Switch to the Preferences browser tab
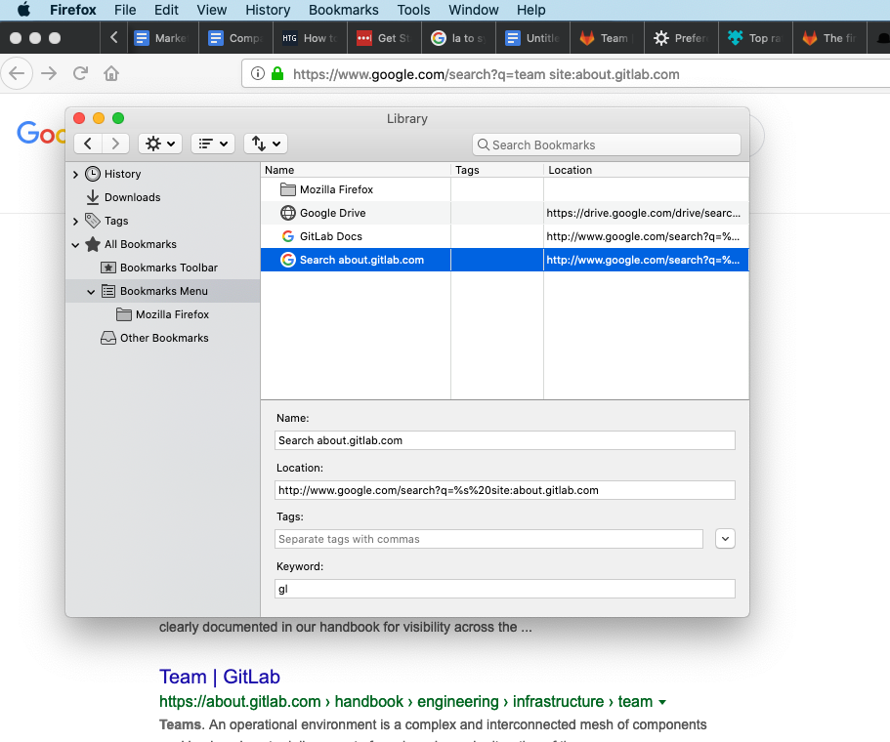Viewport: 890px width, 742px height. click(681, 38)
